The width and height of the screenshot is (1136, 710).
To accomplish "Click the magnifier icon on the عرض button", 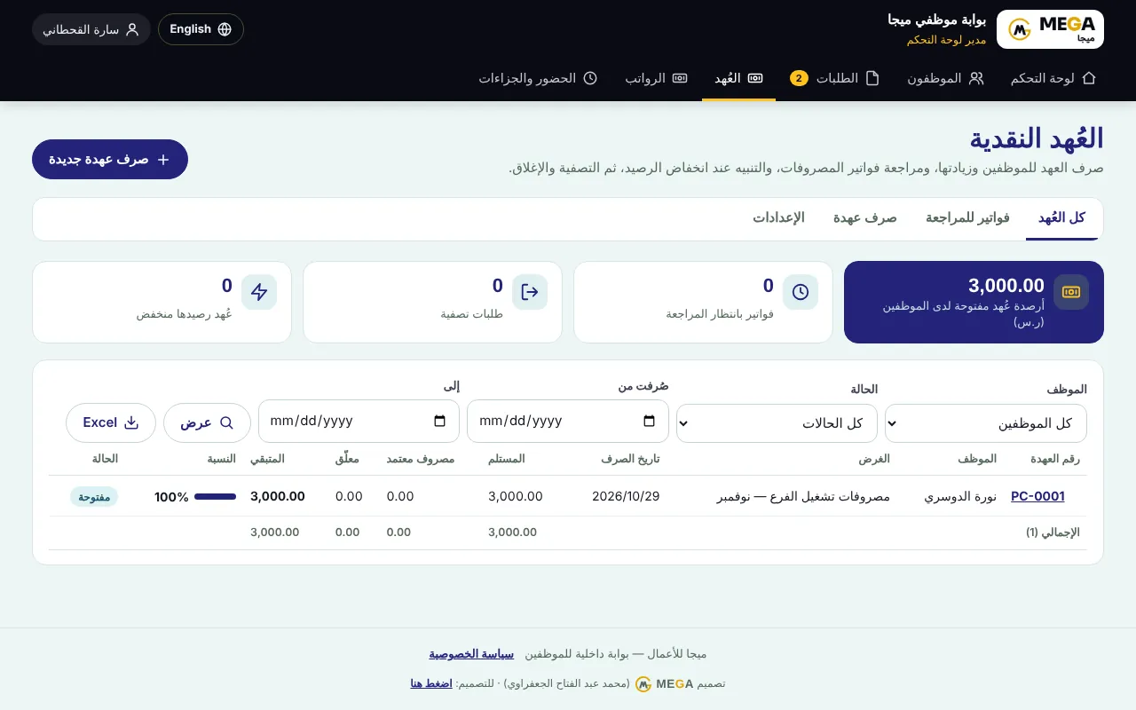I will [226, 422].
